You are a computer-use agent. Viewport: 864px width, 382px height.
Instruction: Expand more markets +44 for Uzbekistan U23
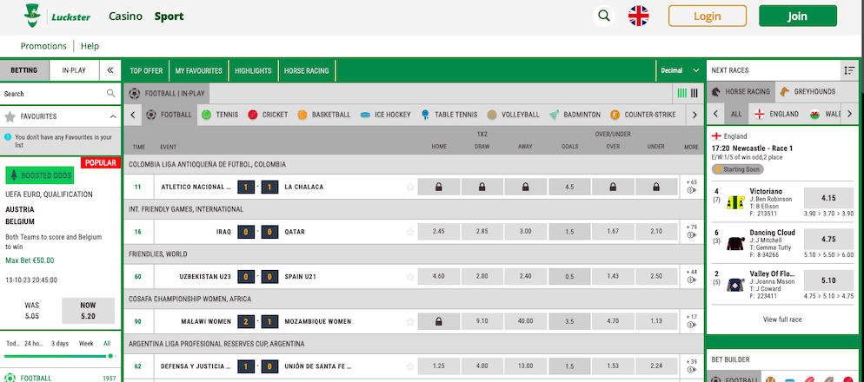(x=691, y=272)
